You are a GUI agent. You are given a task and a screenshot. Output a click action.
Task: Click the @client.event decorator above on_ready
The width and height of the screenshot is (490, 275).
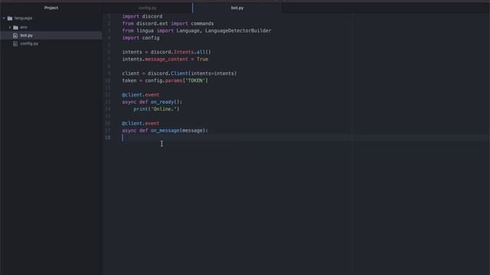tap(141, 95)
